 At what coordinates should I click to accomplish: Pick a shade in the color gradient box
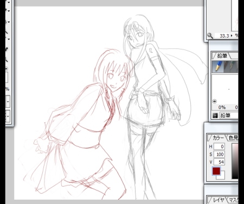tap(235, 161)
